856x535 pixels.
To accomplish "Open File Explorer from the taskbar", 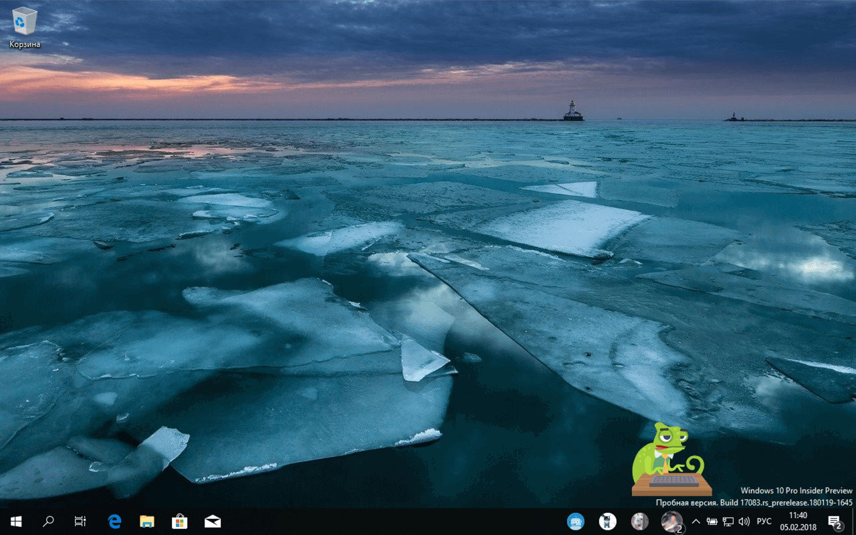I will 146,521.
